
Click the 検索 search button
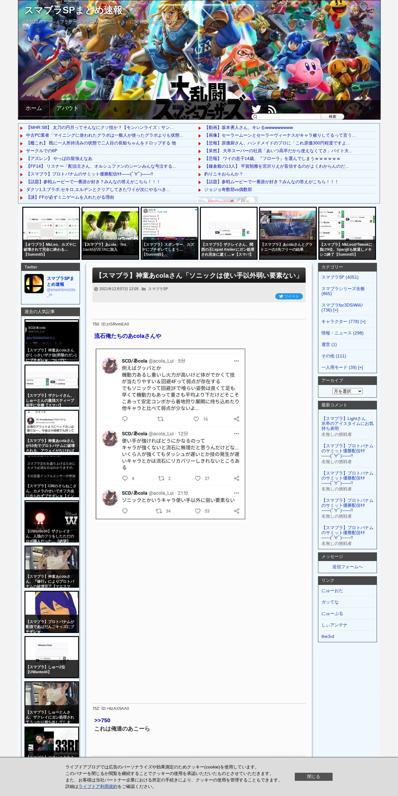333,117
